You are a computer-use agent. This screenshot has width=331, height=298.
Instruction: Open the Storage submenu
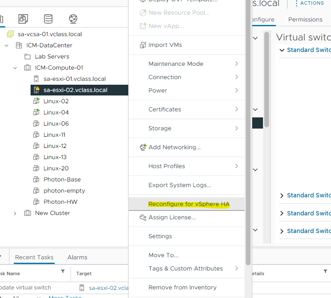pos(187,128)
